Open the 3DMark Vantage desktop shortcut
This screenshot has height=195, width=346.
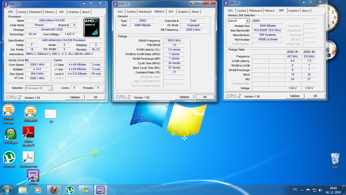9,114
